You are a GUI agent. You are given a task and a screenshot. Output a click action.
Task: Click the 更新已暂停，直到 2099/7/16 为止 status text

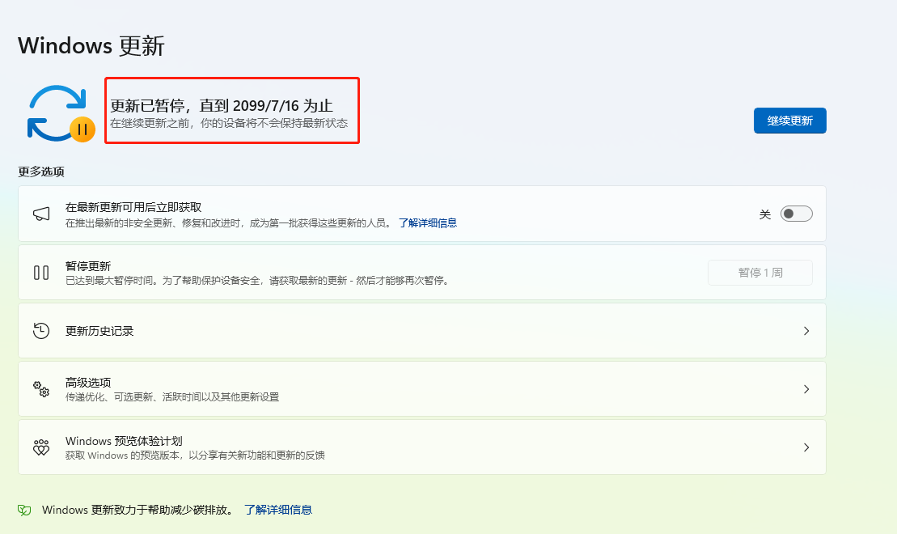click(x=222, y=106)
